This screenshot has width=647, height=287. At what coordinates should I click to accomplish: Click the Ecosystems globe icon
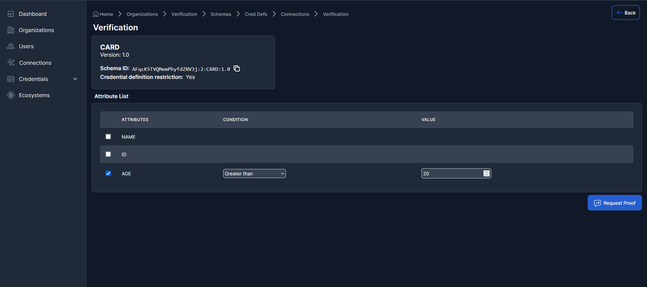11,95
